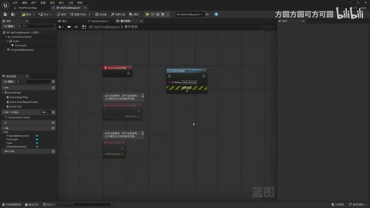Collapse the EventGraph tree node

coord(3,93)
